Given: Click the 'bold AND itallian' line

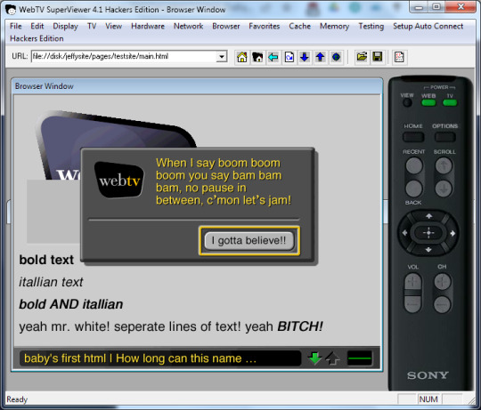Looking at the screenshot, I should (x=71, y=304).
